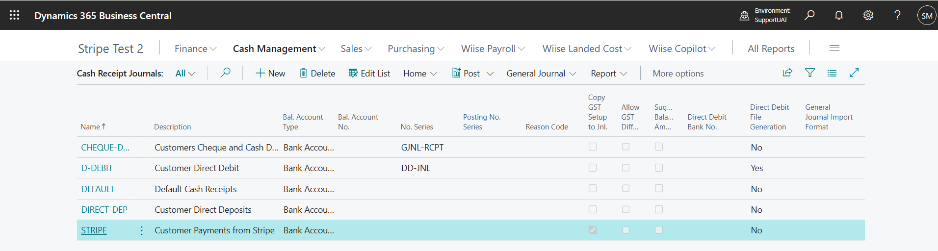Toggle Allow GST Diff for CHEQUE-D row
938x251 pixels.
click(625, 147)
